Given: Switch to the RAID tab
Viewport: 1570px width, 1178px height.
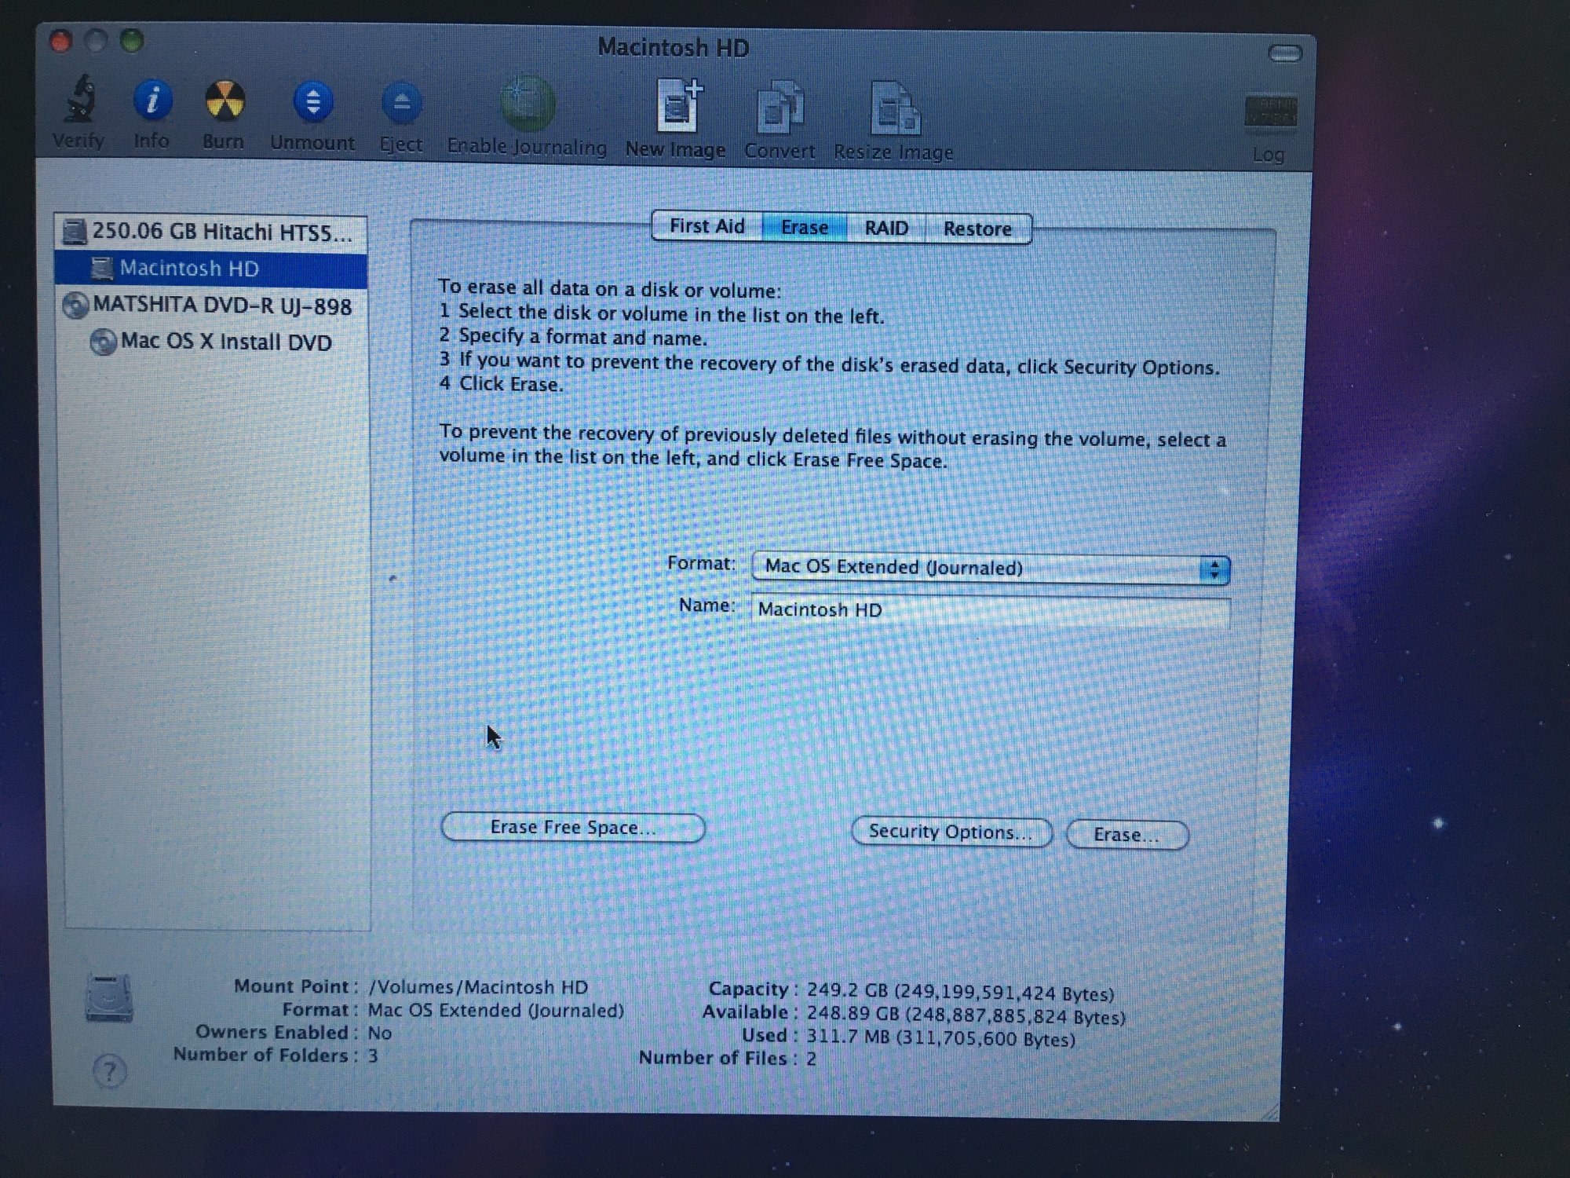Looking at the screenshot, I should click(x=885, y=228).
